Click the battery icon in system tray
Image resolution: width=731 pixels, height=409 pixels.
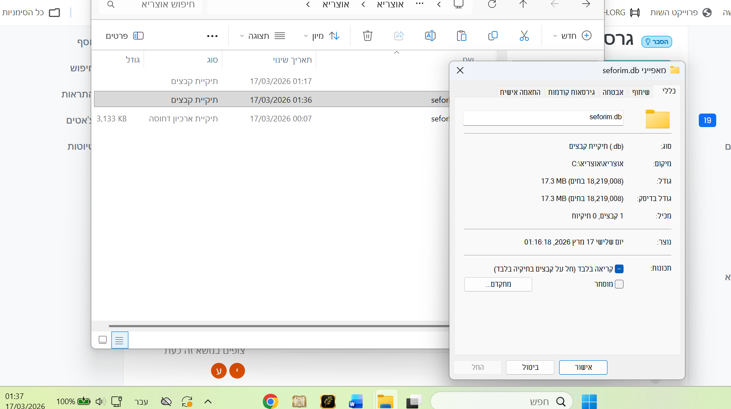tap(84, 401)
